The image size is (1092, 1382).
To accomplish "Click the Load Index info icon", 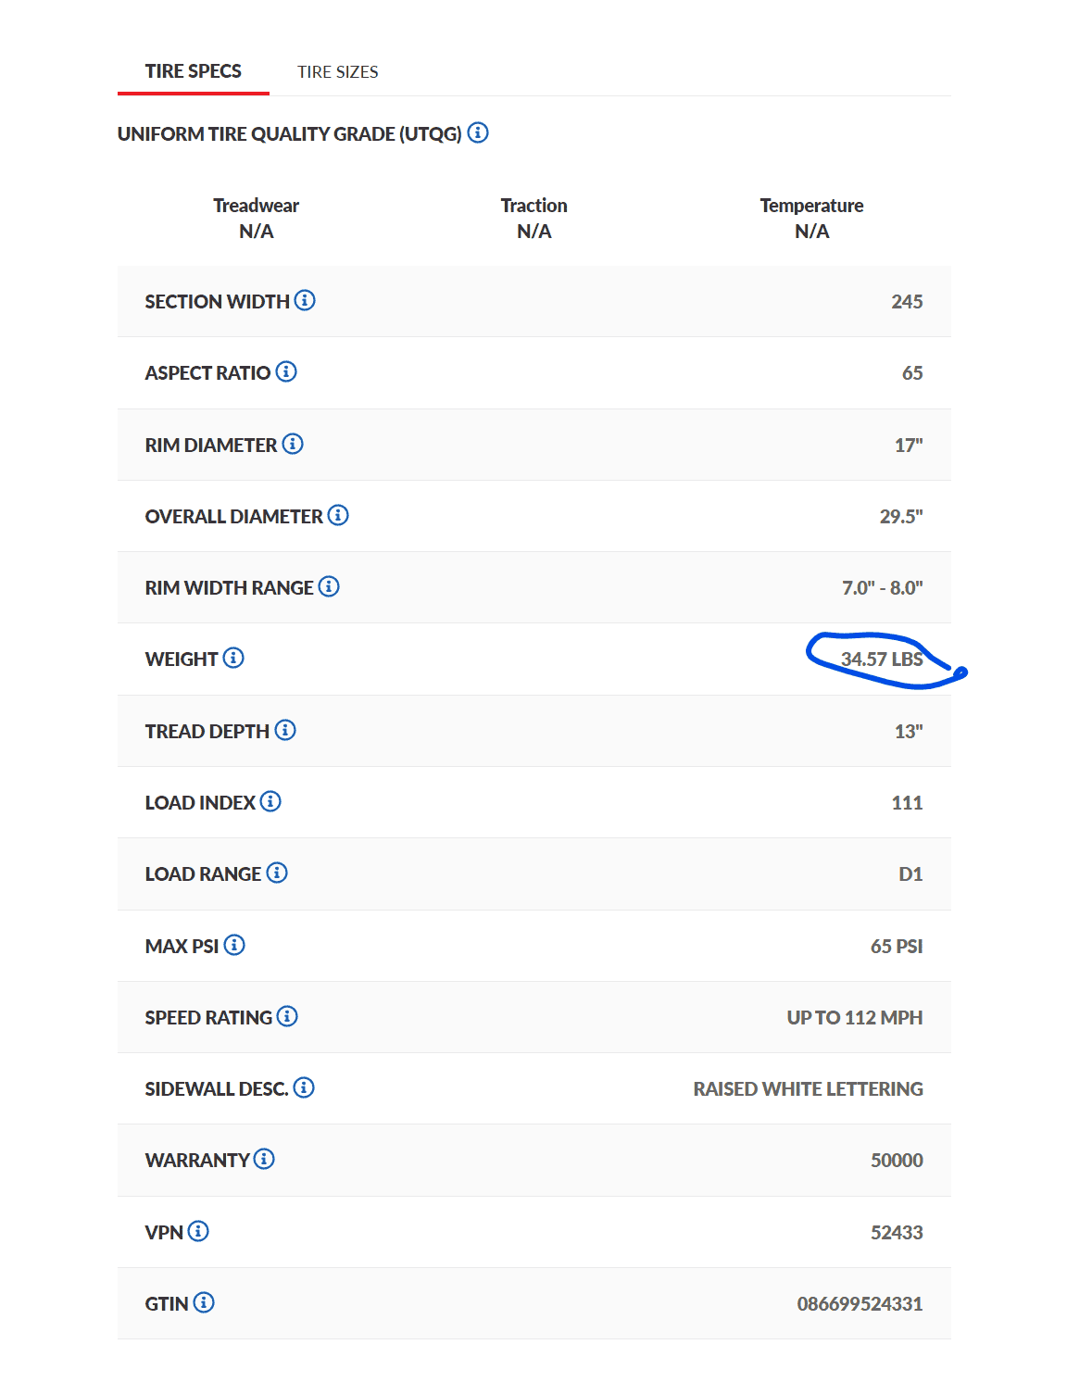I will click(x=270, y=801).
